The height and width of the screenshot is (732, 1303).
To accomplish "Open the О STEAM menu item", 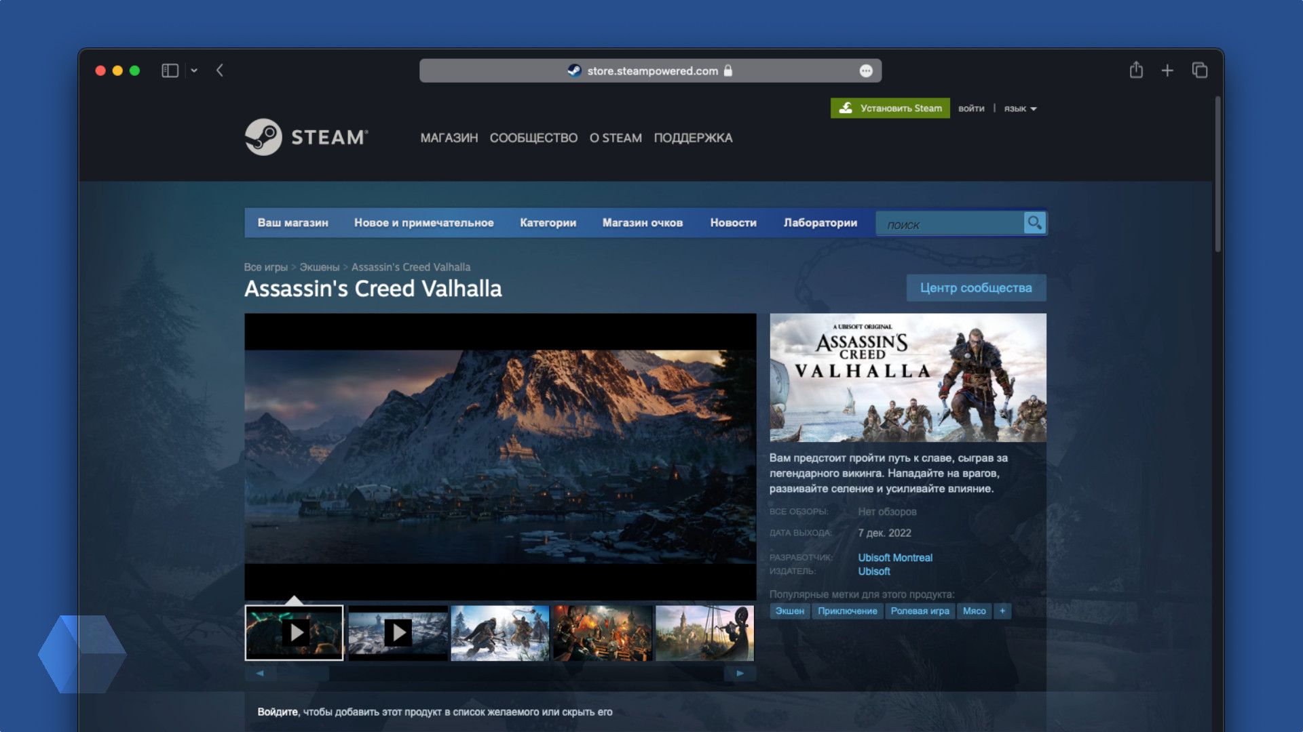I will (616, 138).
